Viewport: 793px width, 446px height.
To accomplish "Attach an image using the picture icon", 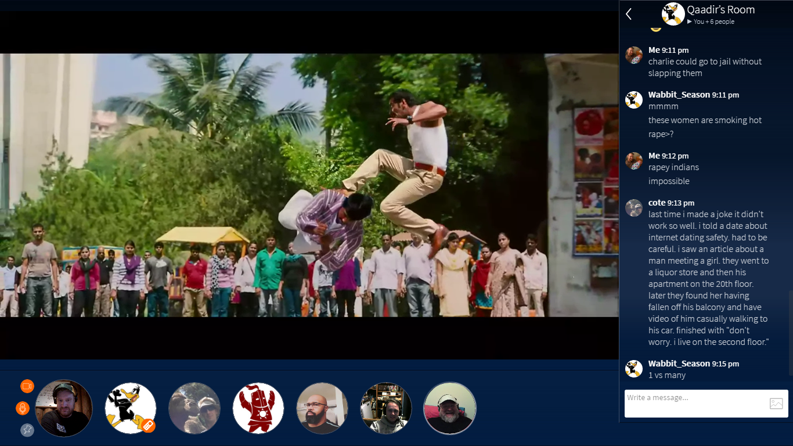I will [x=776, y=404].
